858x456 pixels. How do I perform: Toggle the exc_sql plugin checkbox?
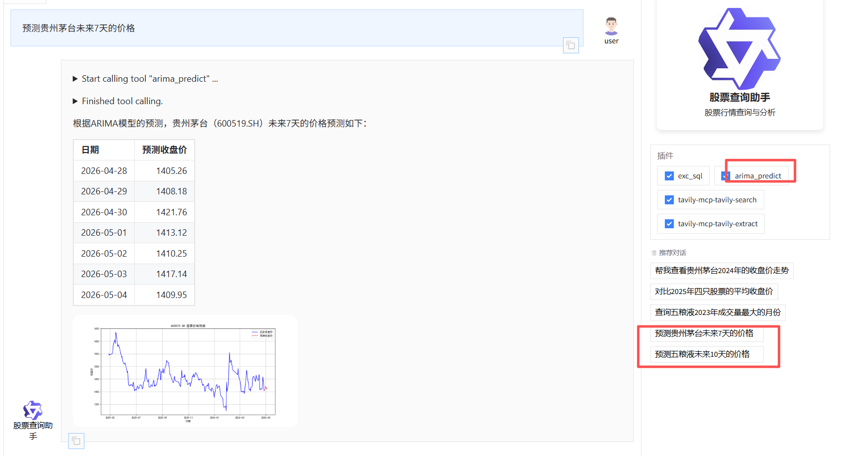click(669, 176)
